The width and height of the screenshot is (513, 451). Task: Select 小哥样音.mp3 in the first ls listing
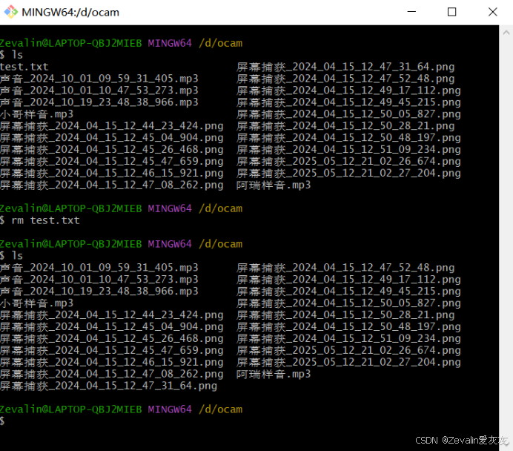pos(36,114)
